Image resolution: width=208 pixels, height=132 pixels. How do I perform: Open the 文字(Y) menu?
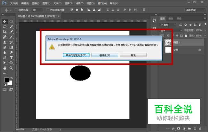coord(57,3)
